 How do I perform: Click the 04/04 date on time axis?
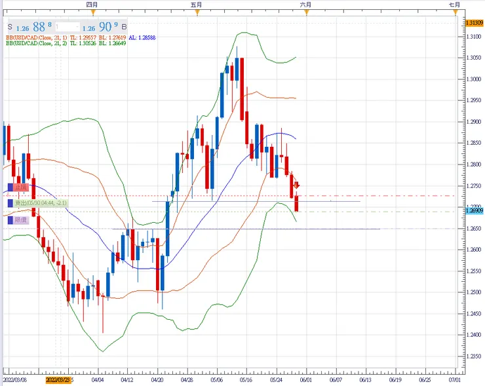click(x=98, y=379)
